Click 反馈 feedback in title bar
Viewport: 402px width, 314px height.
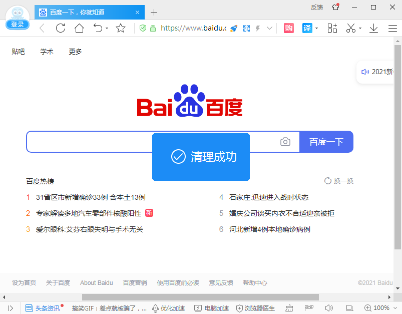tap(316, 7)
